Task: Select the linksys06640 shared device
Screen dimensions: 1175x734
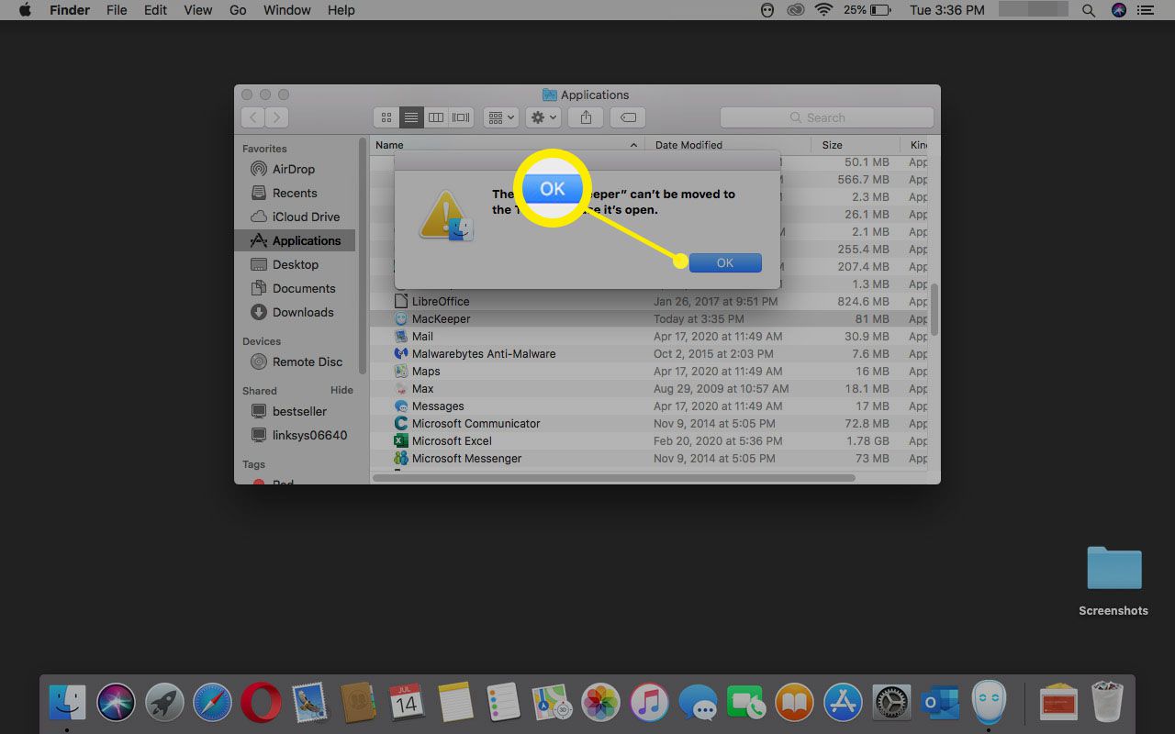Action: (x=309, y=435)
